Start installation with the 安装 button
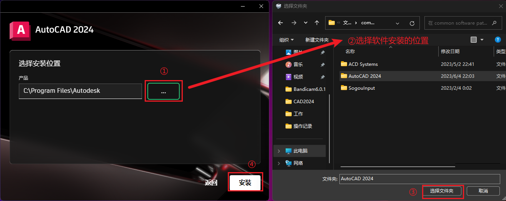 click(x=245, y=183)
